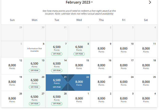Select Saturday February 25 cell
The height and width of the screenshot is (110, 160).
(x=146, y=83)
